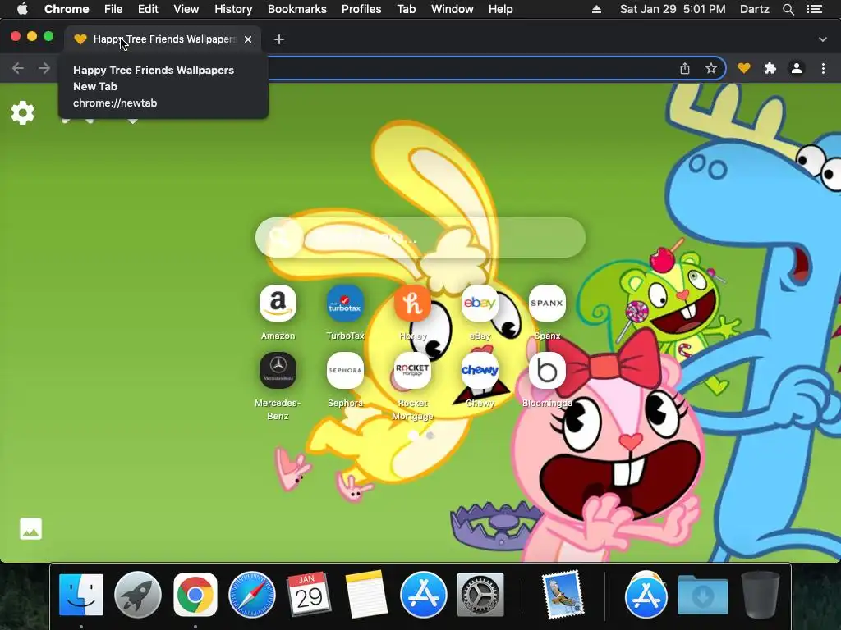
Task: Close the Happy Tree Friends tab
Action: tap(248, 39)
